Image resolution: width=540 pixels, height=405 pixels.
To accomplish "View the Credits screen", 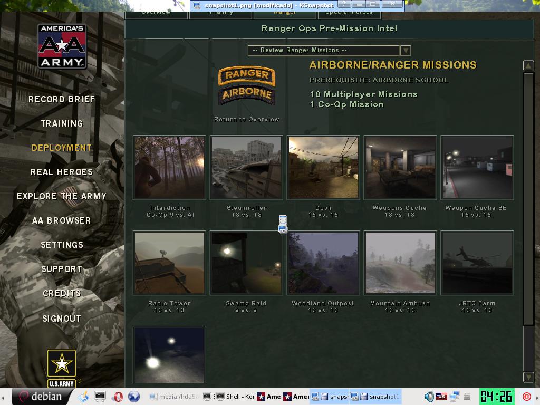I will click(x=62, y=293).
